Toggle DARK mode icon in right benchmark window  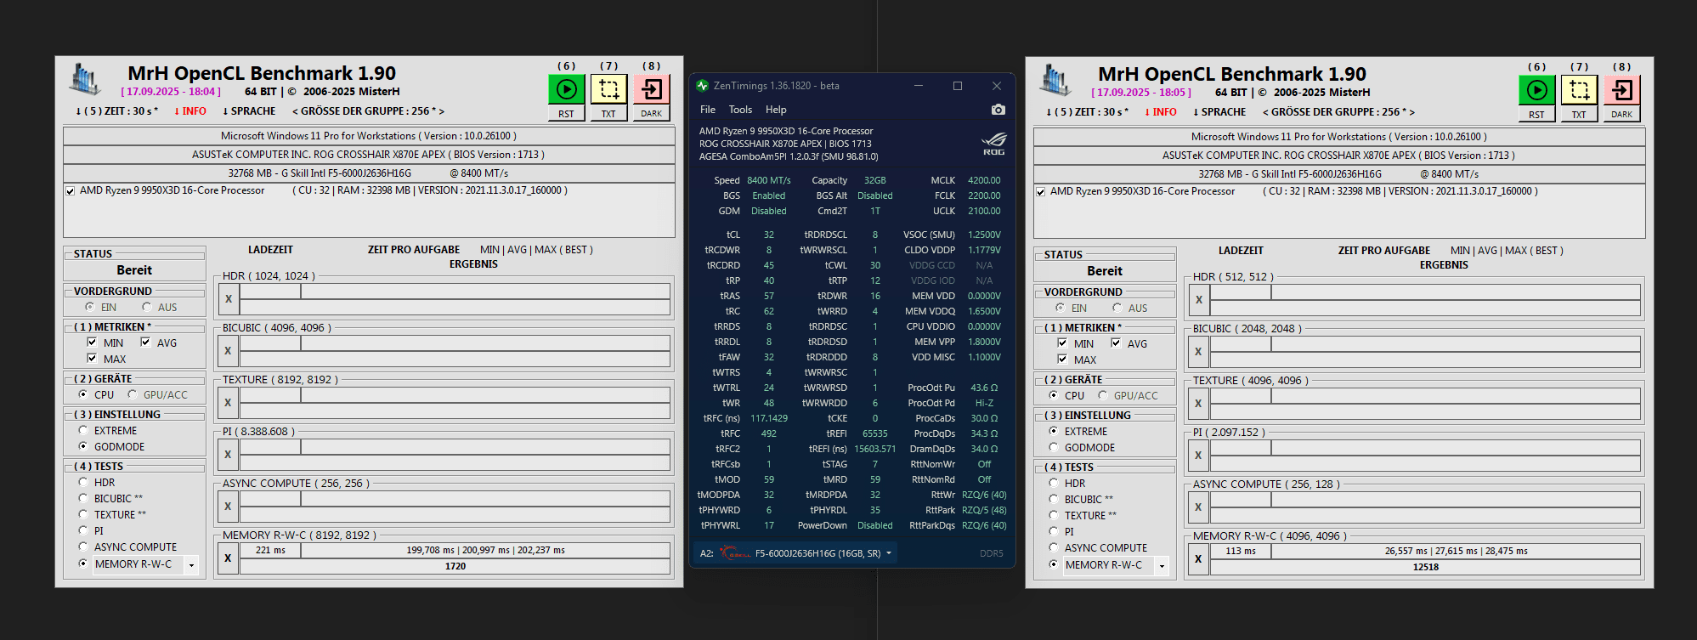1622,90
